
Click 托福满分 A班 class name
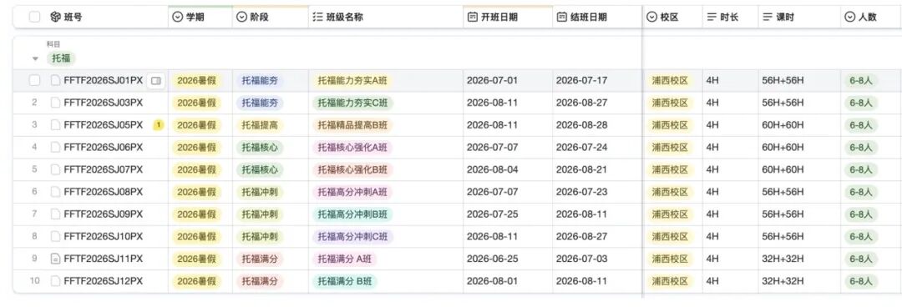[x=345, y=259]
